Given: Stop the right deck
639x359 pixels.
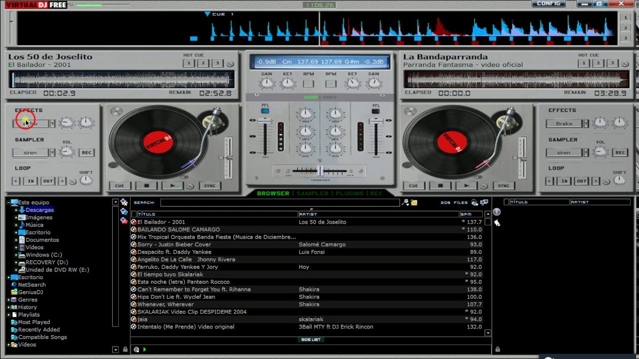Looking at the screenshot, I should [440, 186].
